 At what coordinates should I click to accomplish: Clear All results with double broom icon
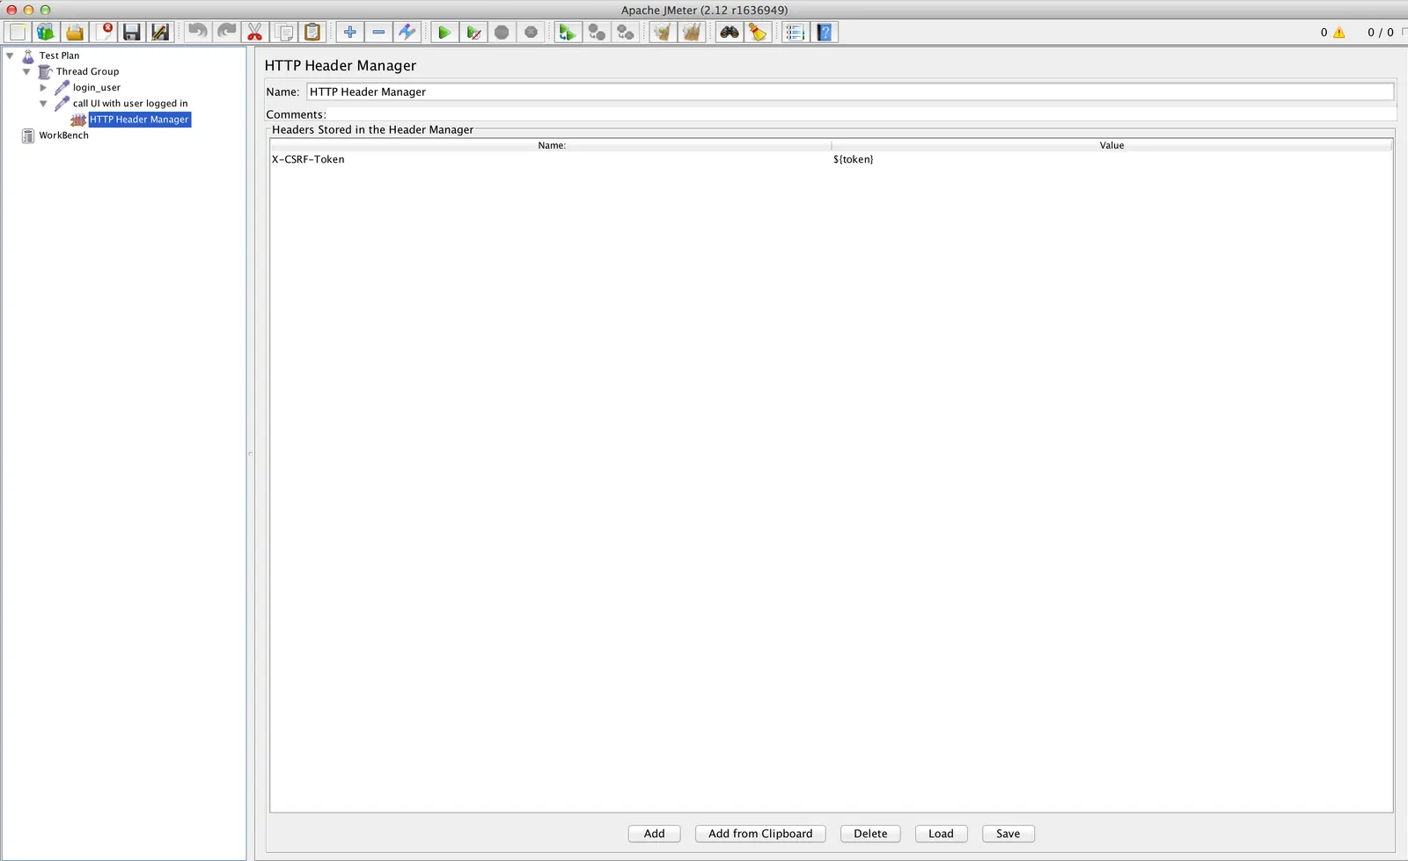(x=692, y=33)
